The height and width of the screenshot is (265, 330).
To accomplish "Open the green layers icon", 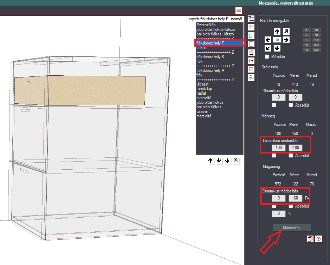I will click(x=251, y=35).
